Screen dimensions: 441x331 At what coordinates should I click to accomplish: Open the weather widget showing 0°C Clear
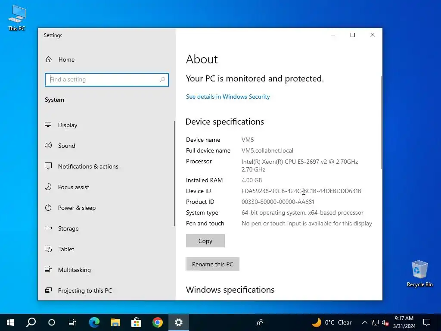(x=332, y=322)
